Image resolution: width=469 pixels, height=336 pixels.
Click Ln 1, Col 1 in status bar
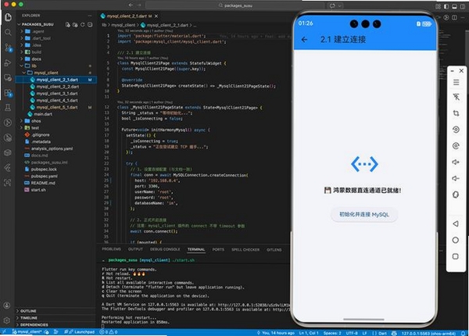tap(309, 333)
